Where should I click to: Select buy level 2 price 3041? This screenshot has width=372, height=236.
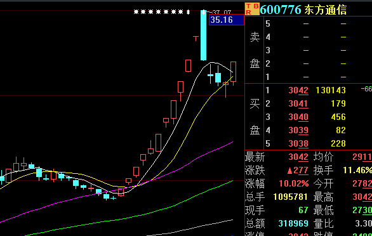tap(298, 103)
